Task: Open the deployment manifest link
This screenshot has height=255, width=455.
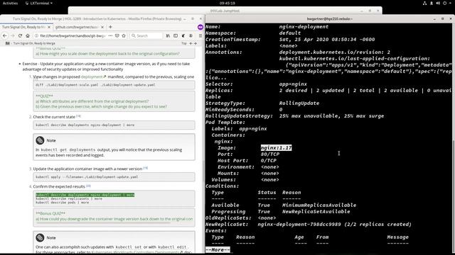Action: pyautogui.click(x=93, y=77)
